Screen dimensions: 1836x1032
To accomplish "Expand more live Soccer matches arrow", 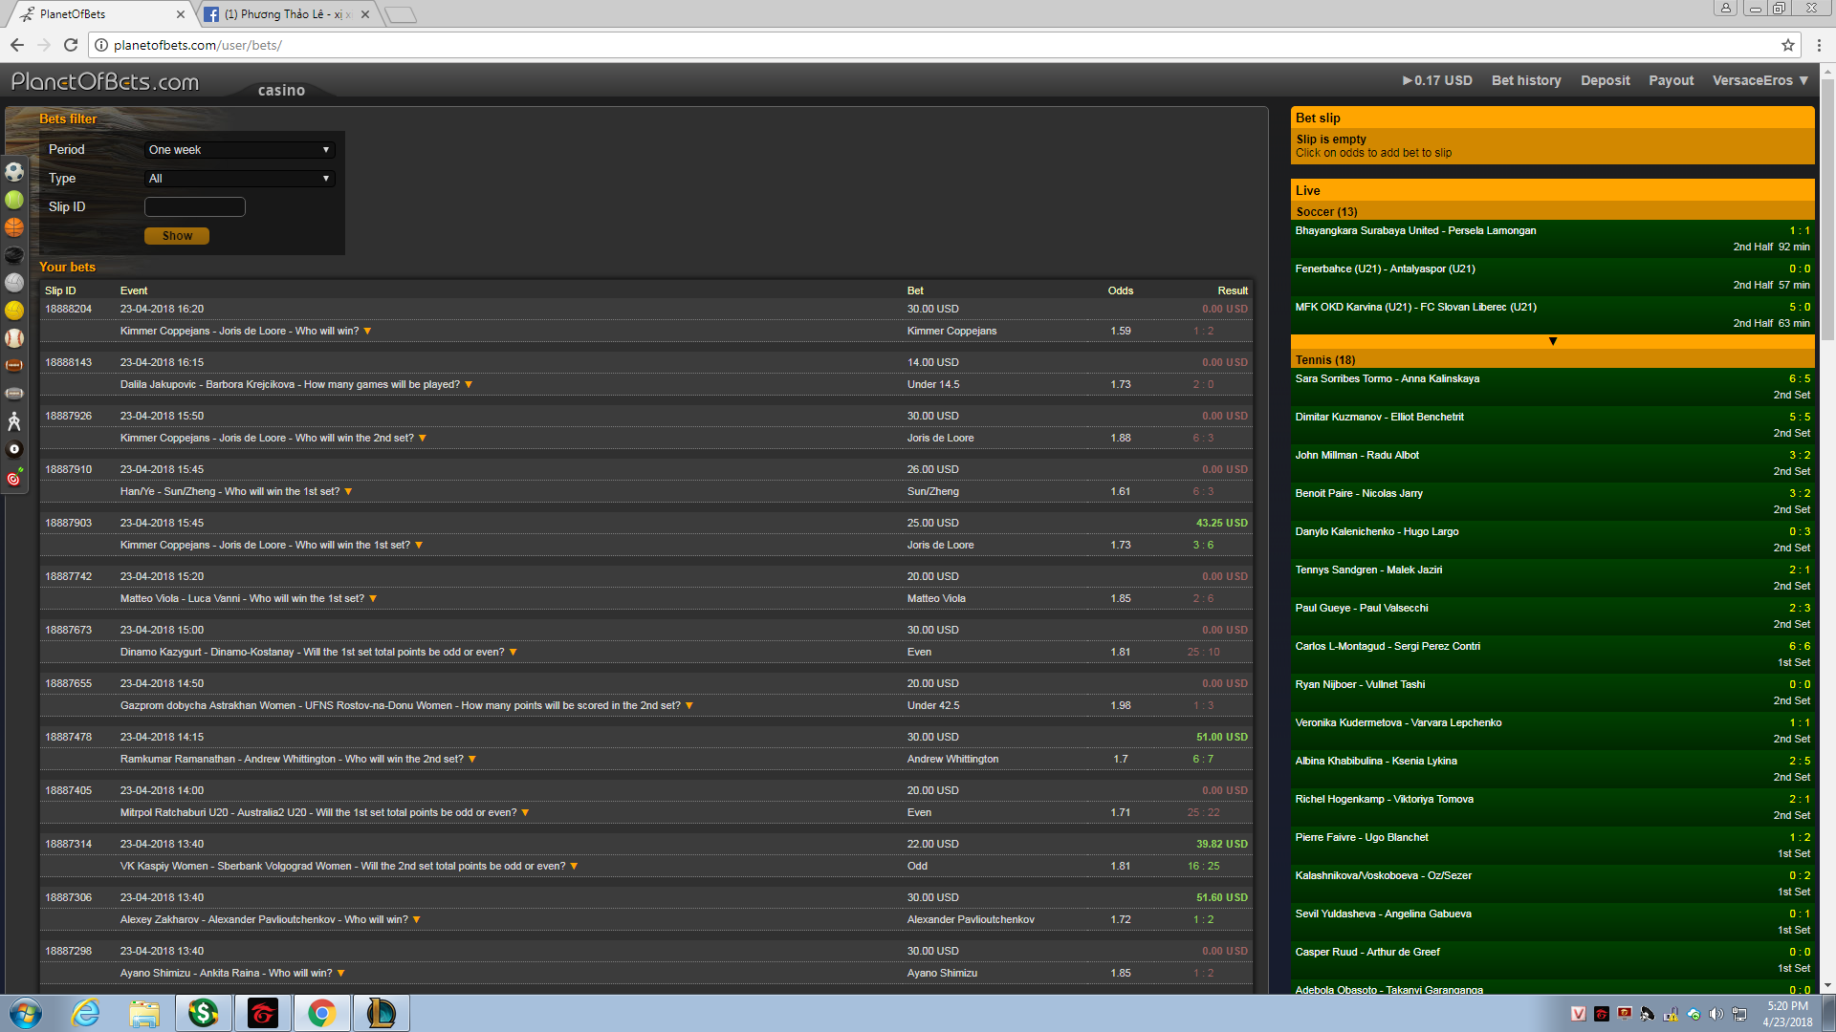I will tap(1552, 341).
